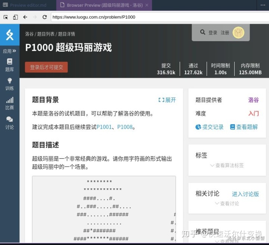Click 题目列表 in the breadcrumb
Image resolution: width=269 pixels, height=245 pixels.
[46, 34]
